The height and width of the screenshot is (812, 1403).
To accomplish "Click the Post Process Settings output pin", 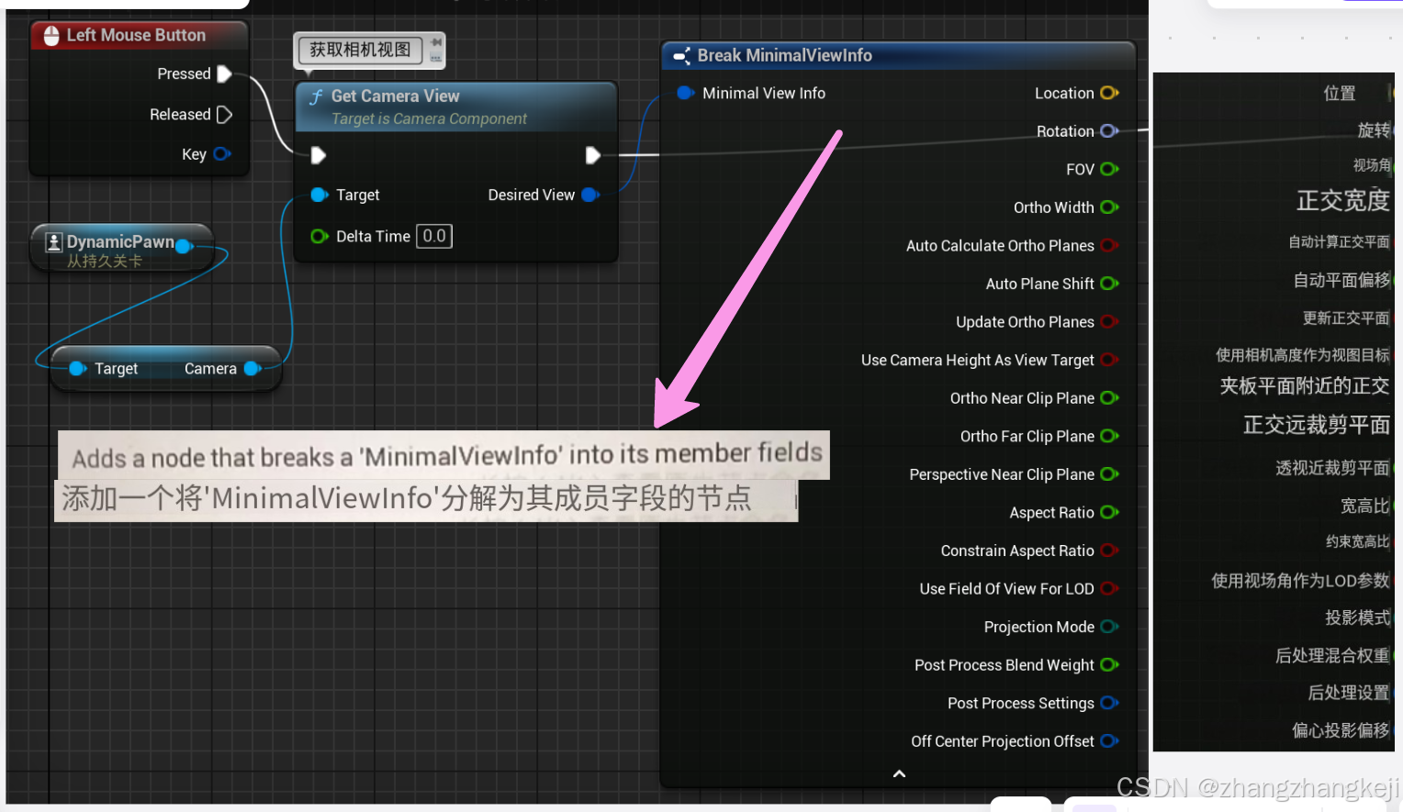I will [x=1109, y=703].
